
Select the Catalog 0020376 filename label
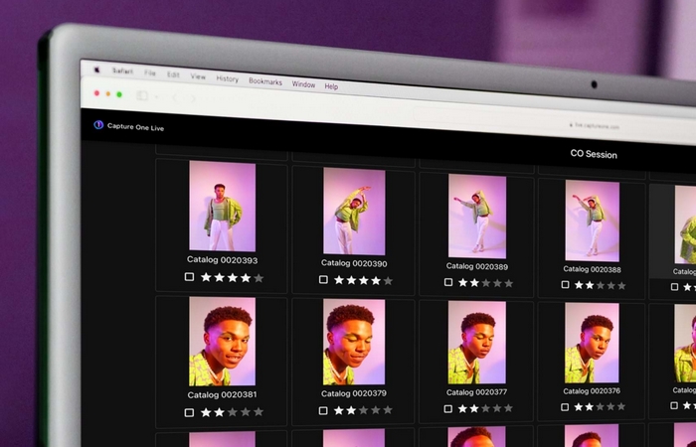point(592,390)
